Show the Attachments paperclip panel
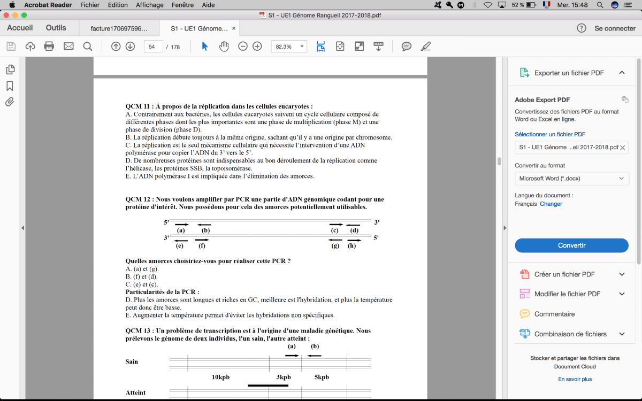The width and height of the screenshot is (642, 401). tap(10, 102)
